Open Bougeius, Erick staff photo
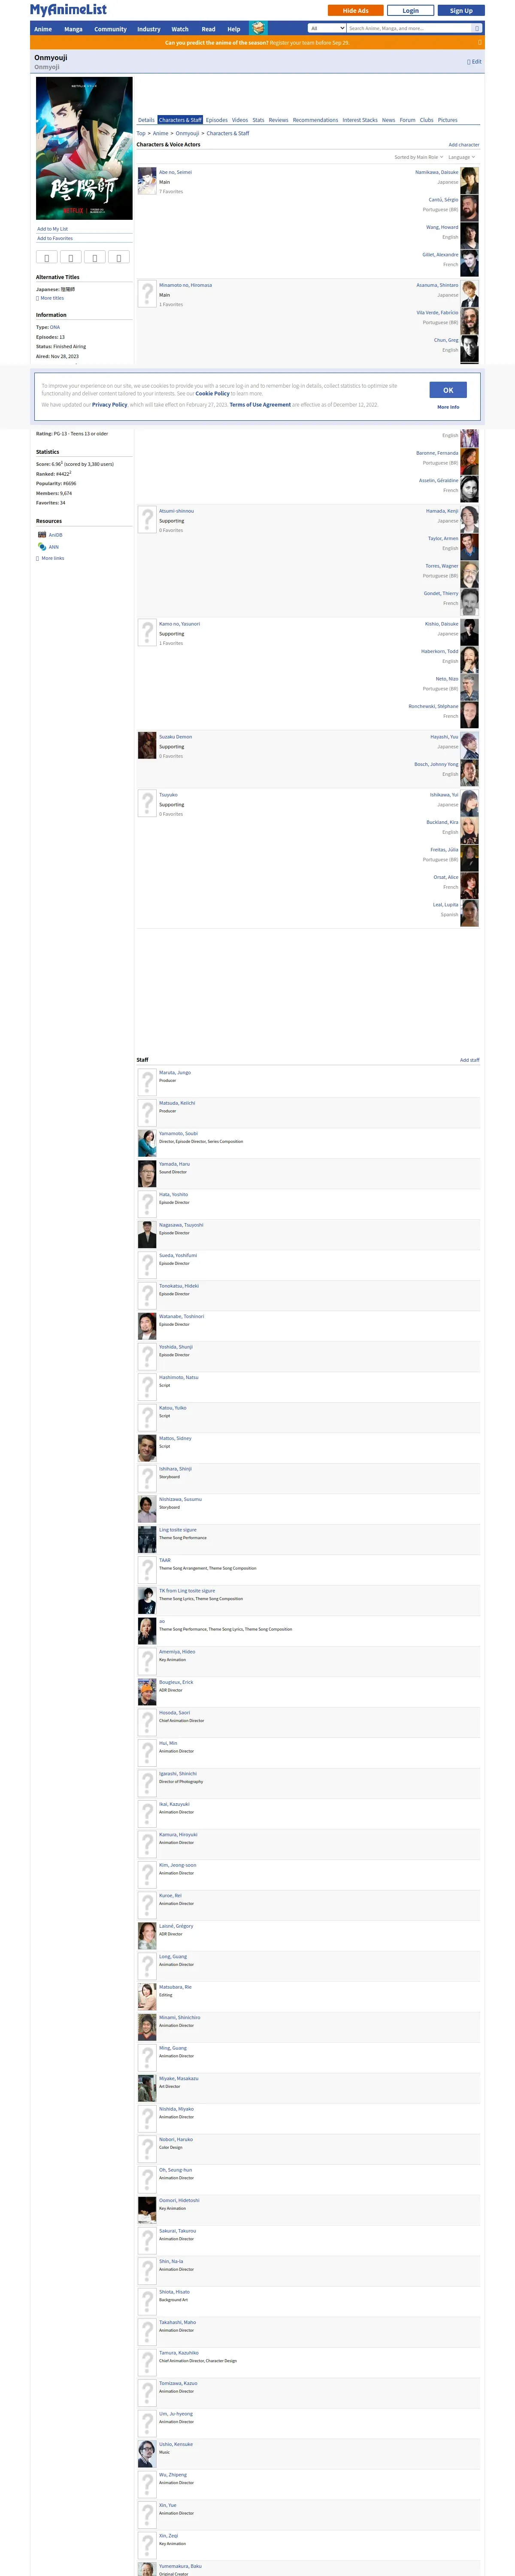 point(147,1693)
